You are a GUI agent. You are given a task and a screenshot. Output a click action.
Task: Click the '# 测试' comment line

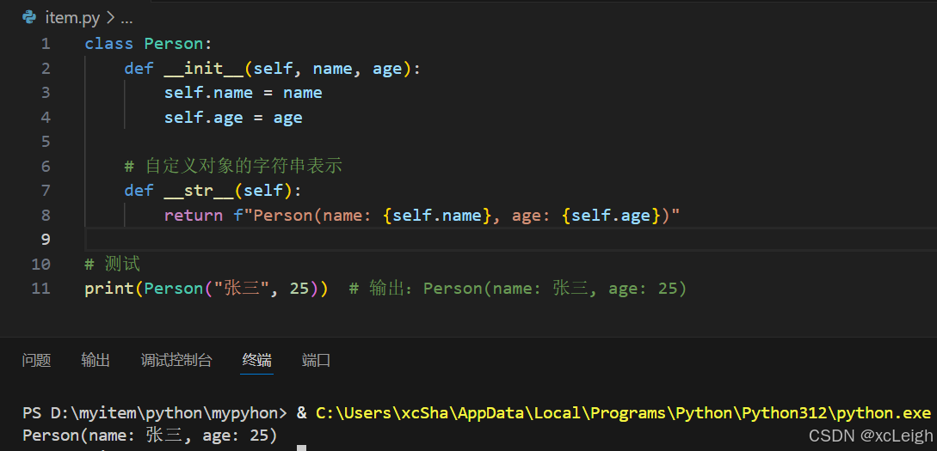pyautogui.click(x=113, y=263)
